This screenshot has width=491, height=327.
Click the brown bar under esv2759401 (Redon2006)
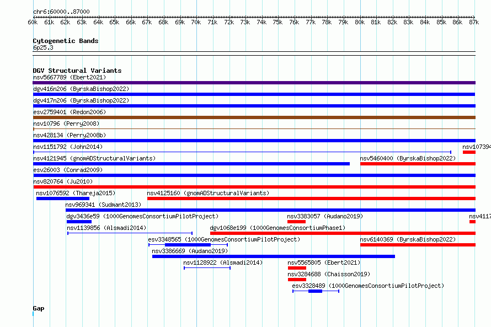[x=254, y=117]
